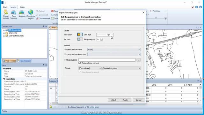Toggle the disabled Extend sides to ground checkbox
Screen dimensions: 204x115
tap(80, 72)
